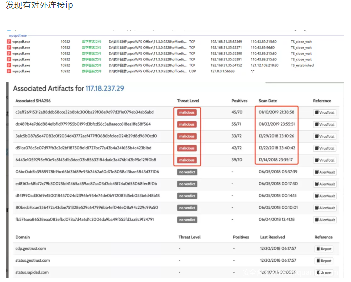
Task: Open VirusTotal reference for hash 6443e1059295
Action: (x=325, y=160)
